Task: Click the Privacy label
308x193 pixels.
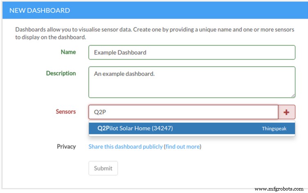Action: coord(66,146)
